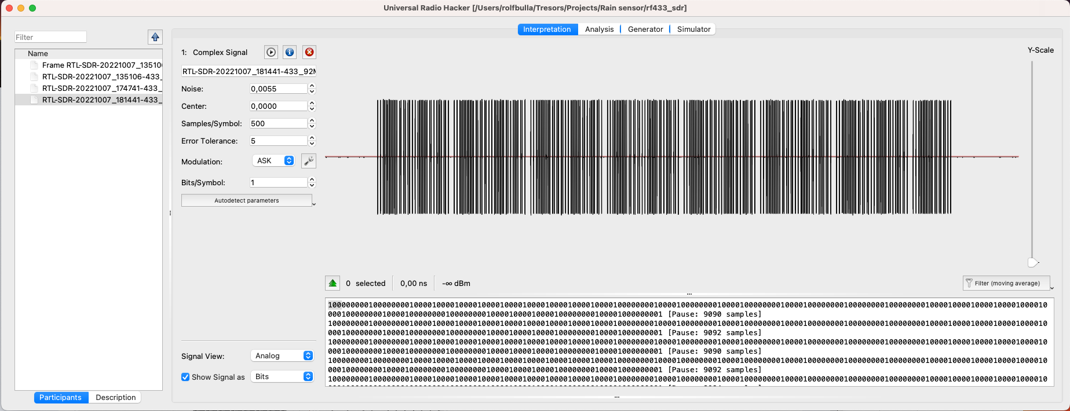Click the moving average filter funnel icon

[969, 283]
